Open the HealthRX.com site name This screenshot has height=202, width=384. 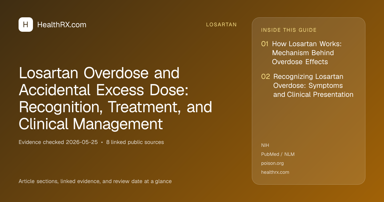coord(62,25)
